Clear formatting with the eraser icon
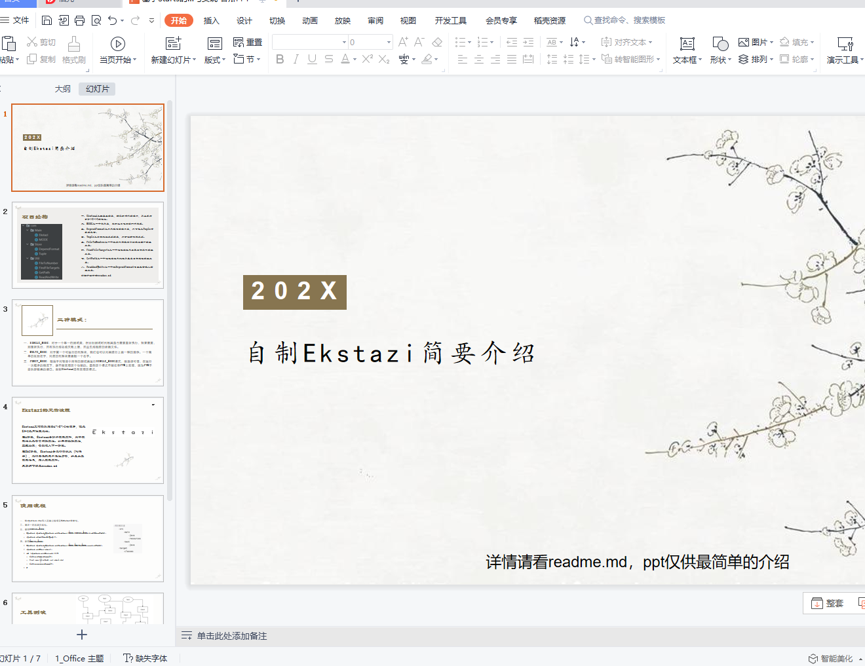 pyautogui.click(x=437, y=42)
